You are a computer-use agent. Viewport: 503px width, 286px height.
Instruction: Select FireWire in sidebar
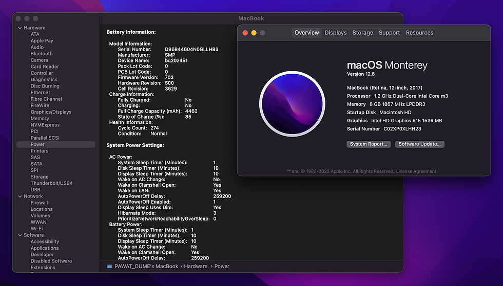tap(40, 105)
